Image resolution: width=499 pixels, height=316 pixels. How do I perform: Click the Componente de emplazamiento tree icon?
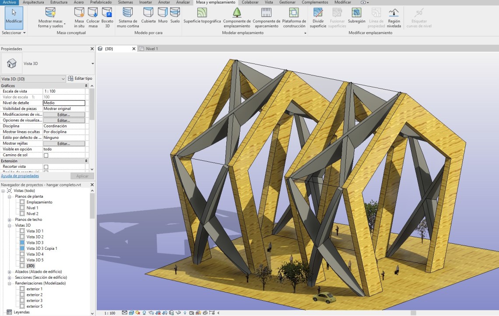[237, 12]
